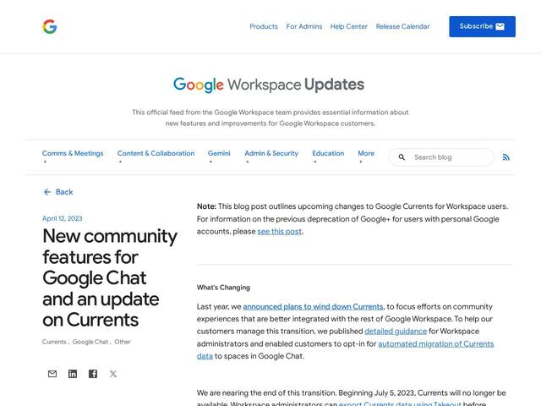Open 'export Currents data using Takeout' link

400,403
